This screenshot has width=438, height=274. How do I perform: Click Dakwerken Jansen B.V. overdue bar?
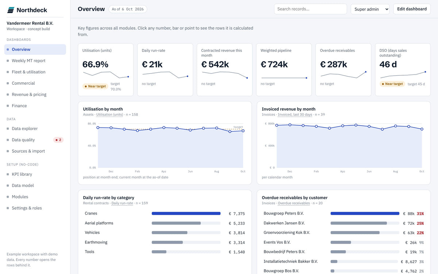point(359,223)
